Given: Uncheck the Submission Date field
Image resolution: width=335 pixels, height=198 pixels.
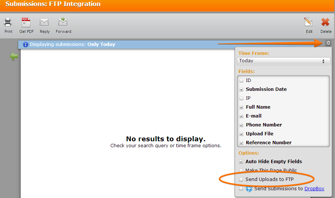Looking at the screenshot, I should coord(241,89).
